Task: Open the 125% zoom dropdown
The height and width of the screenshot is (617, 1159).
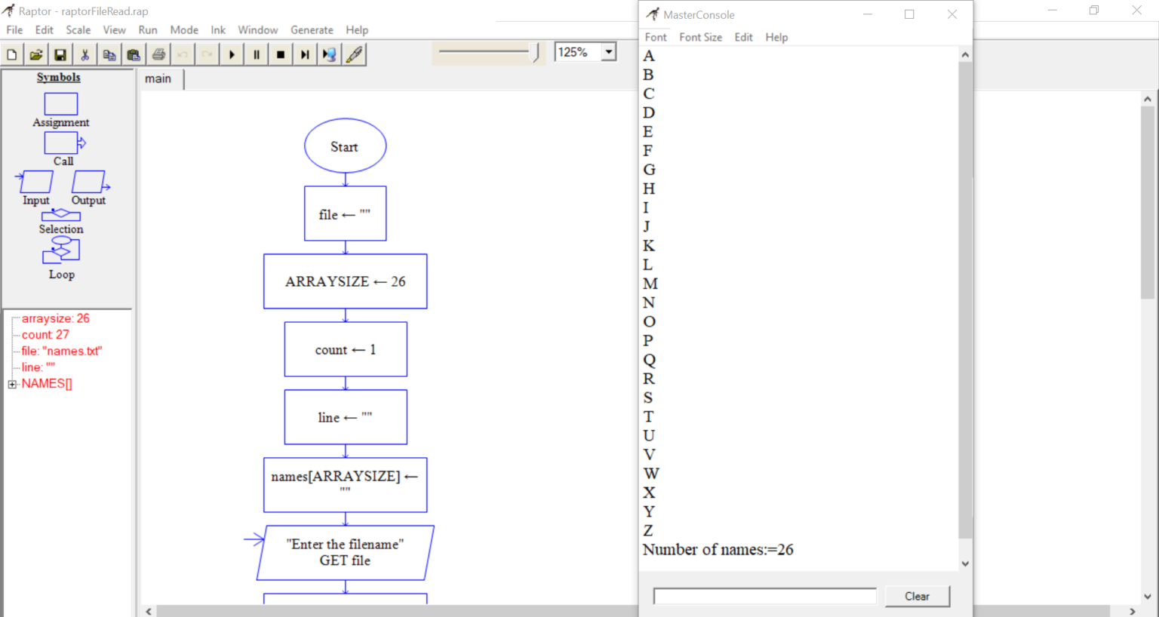Action: coord(608,52)
